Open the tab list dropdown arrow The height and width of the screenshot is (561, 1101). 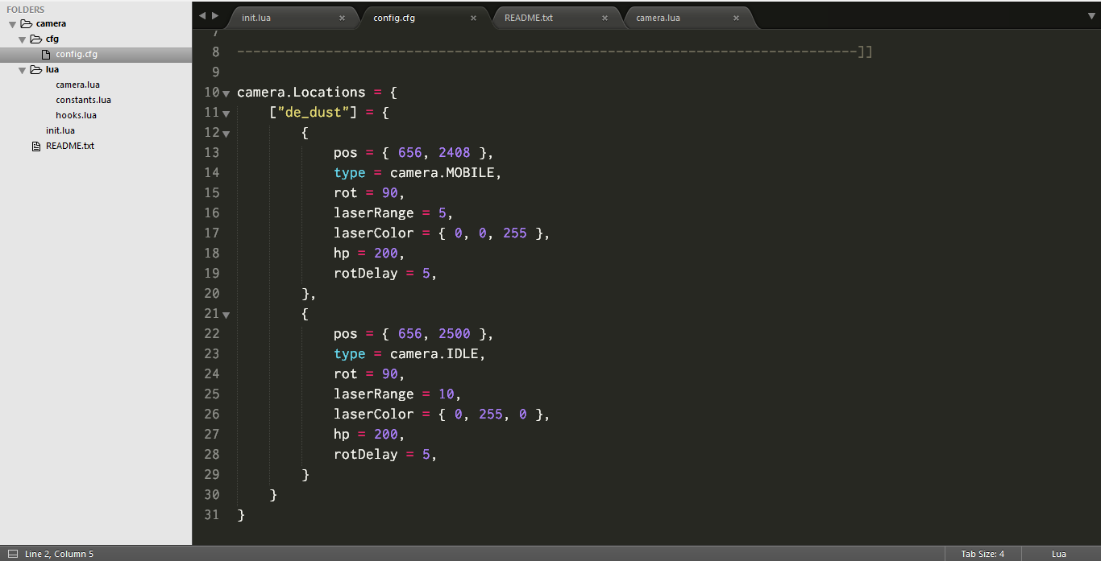1091,15
